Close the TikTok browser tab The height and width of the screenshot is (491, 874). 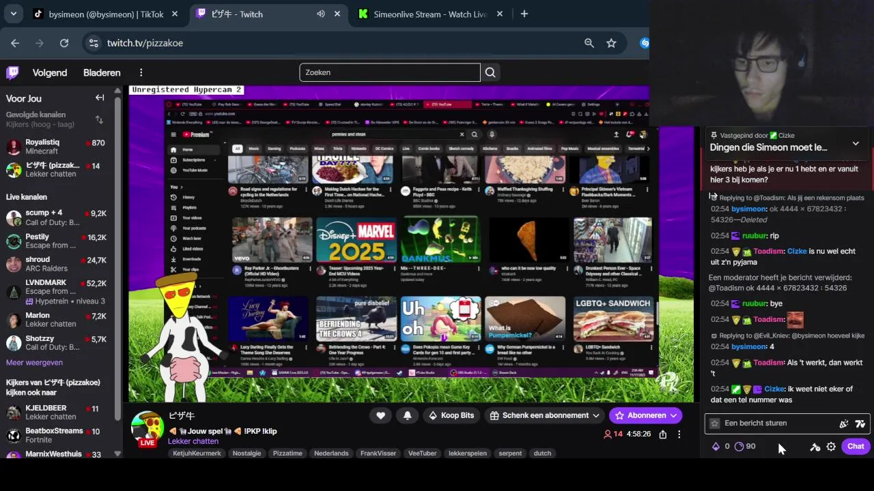pos(175,14)
